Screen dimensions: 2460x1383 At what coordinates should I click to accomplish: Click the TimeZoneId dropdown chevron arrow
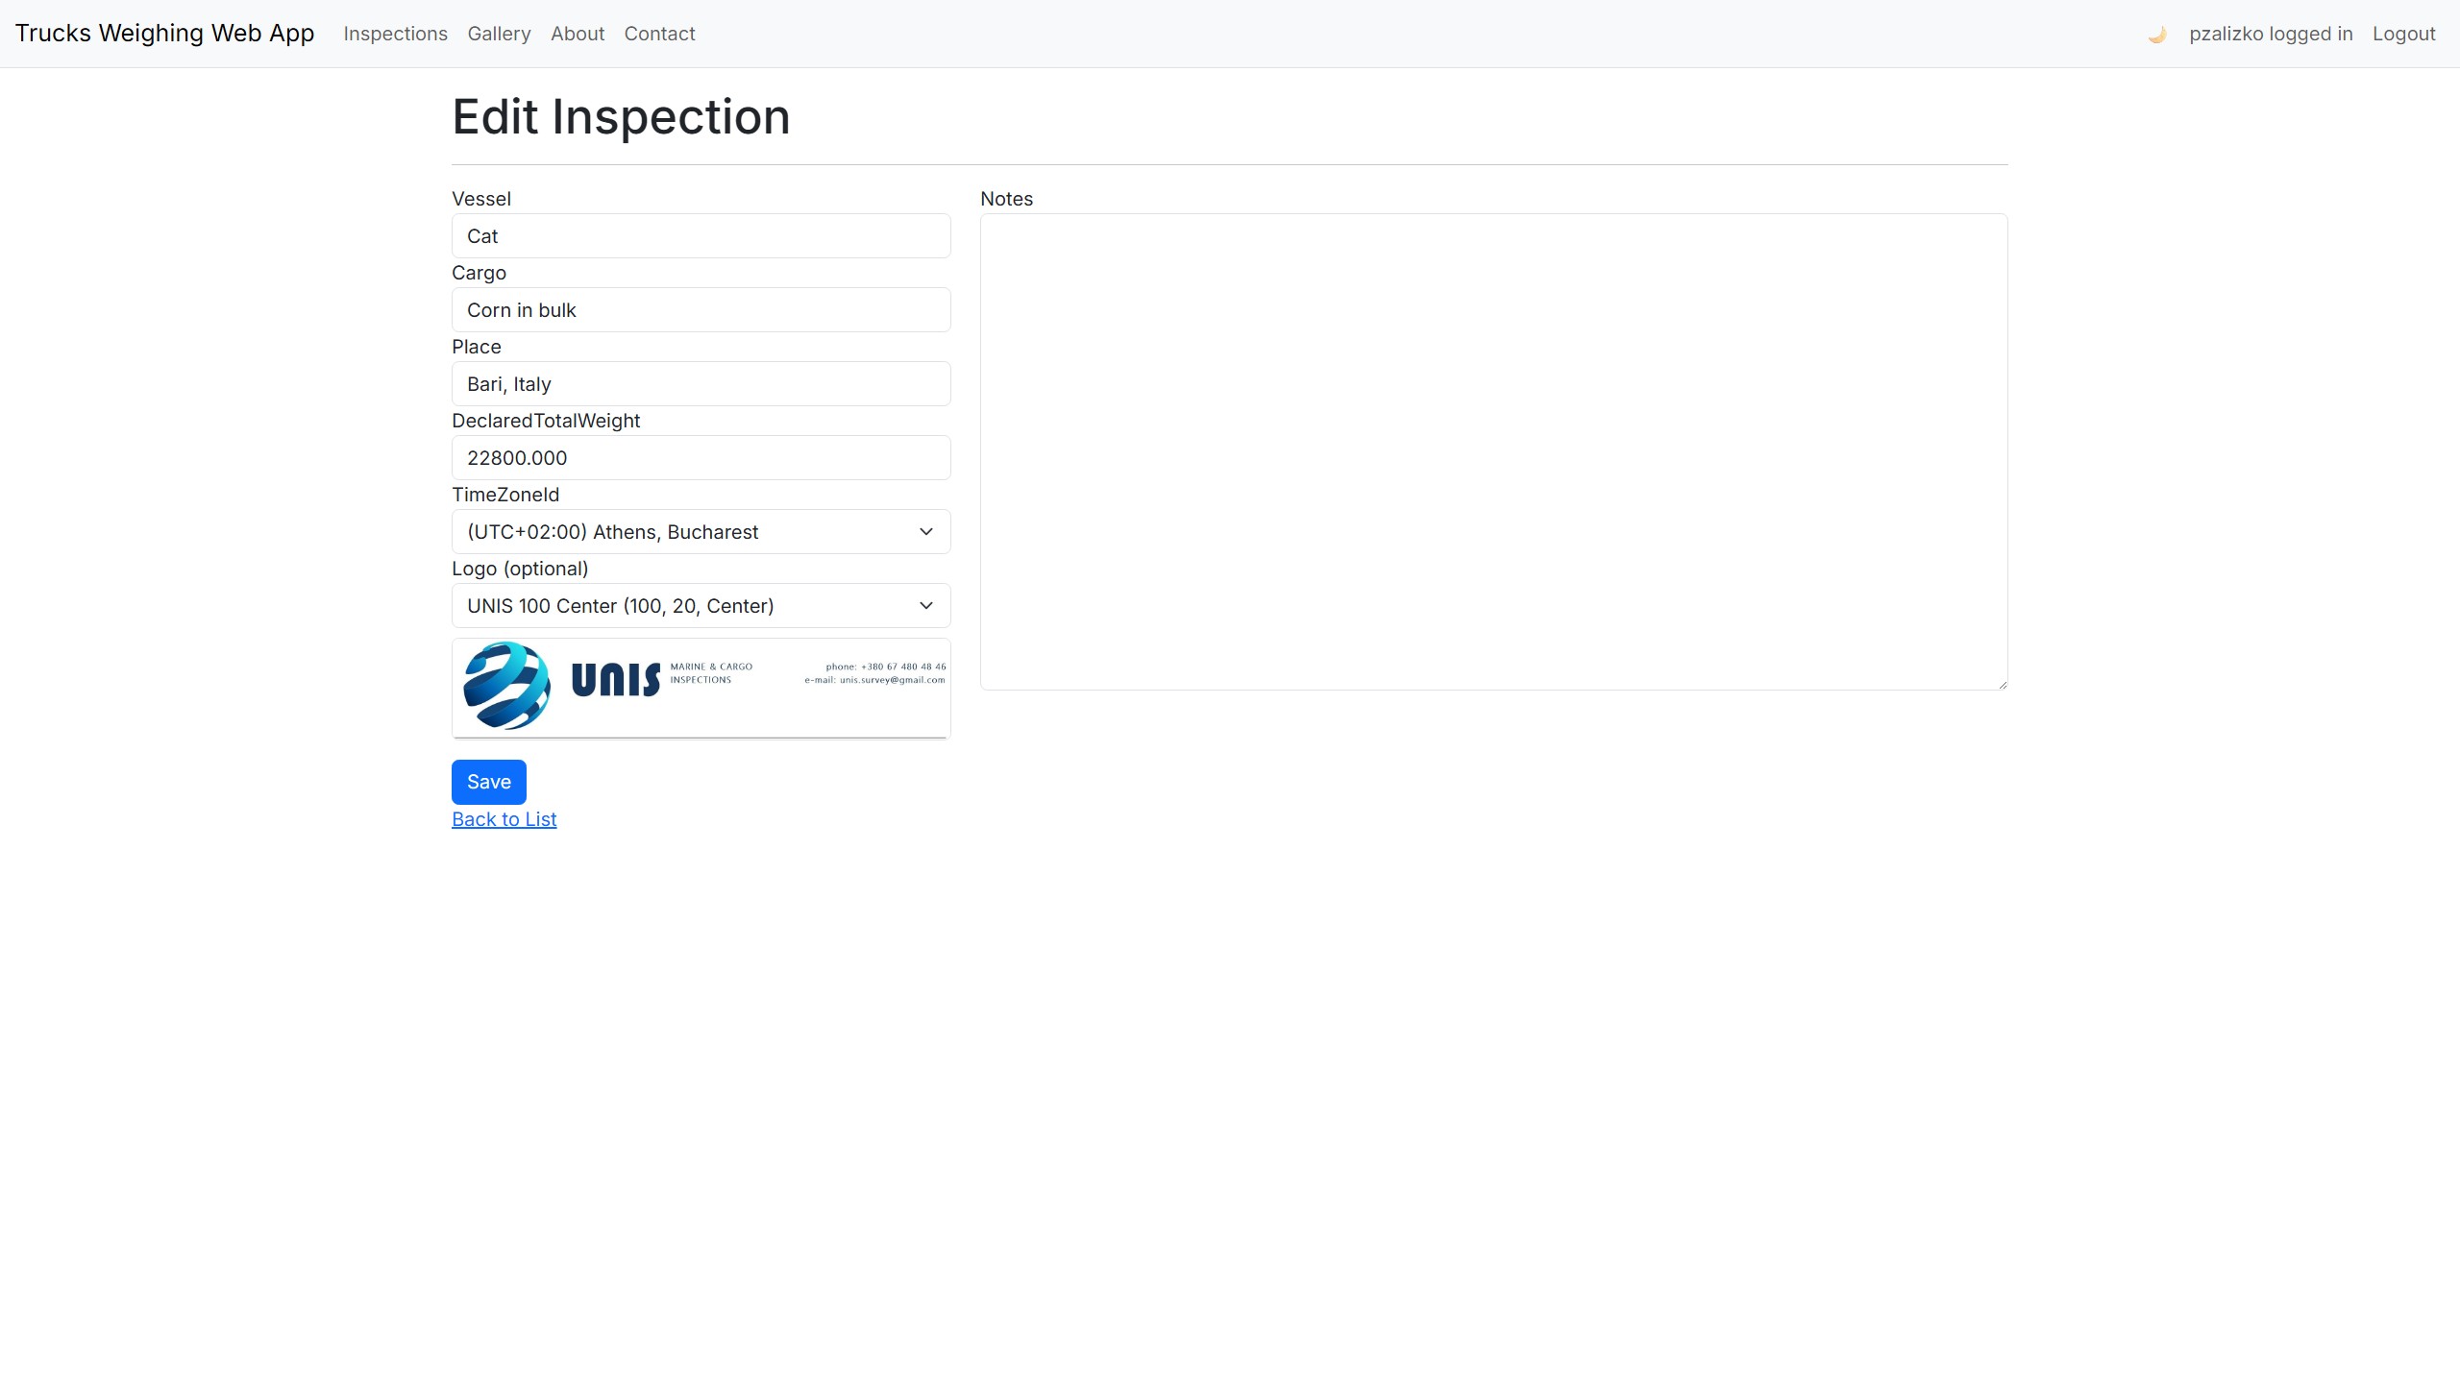(x=925, y=532)
